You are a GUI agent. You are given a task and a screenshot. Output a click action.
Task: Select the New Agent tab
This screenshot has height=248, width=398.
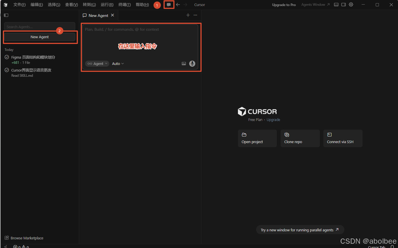pos(99,15)
